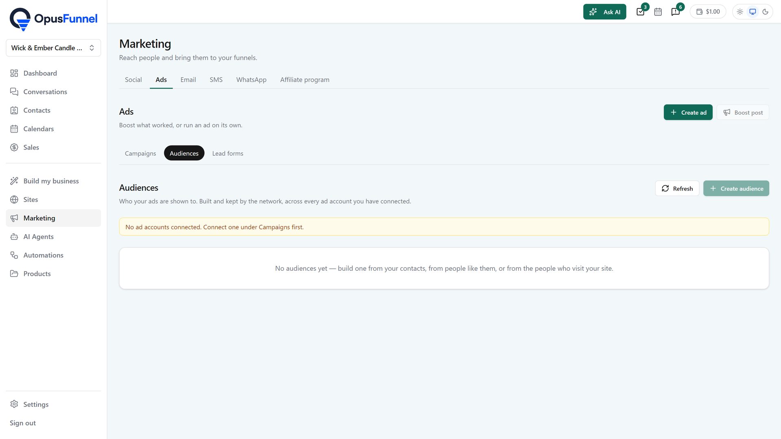Click the Ask AI button
Viewport: 781px width, 439px height.
(x=604, y=12)
